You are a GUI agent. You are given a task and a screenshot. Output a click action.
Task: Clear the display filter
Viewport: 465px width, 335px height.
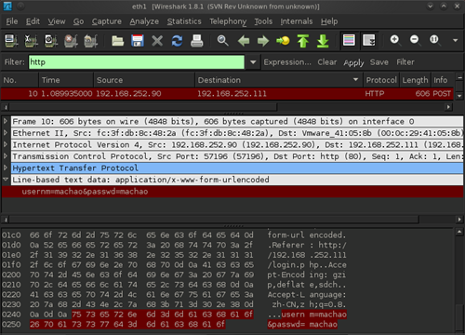(327, 62)
